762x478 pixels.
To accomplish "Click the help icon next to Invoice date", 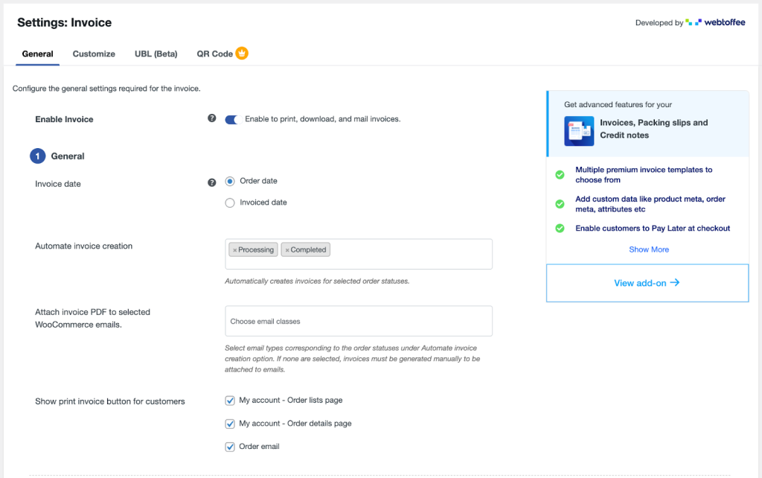I will (212, 183).
